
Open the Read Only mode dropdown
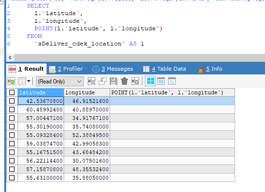pos(60,82)
